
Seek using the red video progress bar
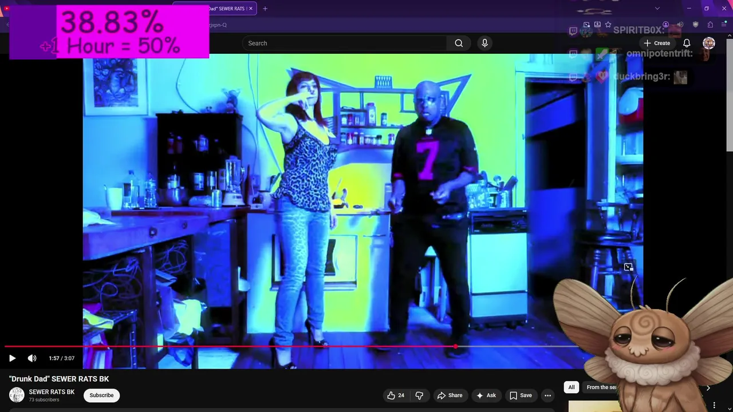[292, 346]
